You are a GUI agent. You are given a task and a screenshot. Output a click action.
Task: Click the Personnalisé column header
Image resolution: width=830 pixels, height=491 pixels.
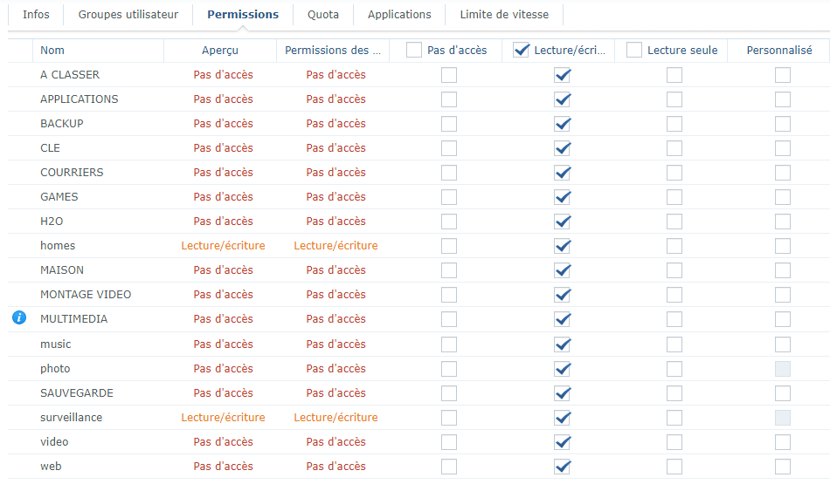pos(779,51)
